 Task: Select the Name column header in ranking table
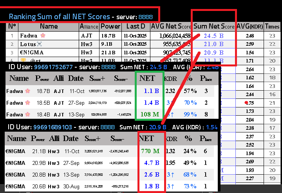click(x=49, y=27)
